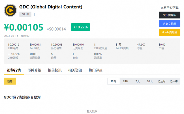Image resolution: width=184 pixels, height=114 pixels.
Task: Click the + 10.27% 24H波幅 value
Action: (x=14, y=54)
